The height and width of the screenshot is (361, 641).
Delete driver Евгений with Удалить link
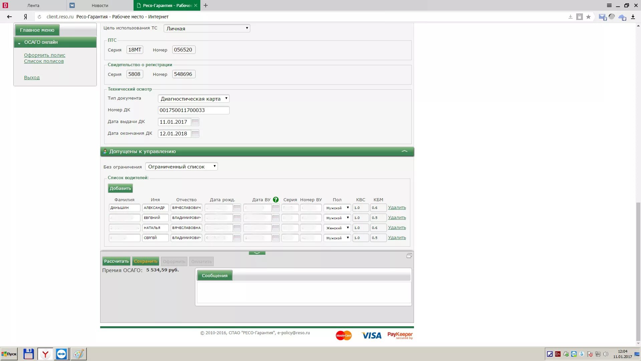tap(397, 218)
